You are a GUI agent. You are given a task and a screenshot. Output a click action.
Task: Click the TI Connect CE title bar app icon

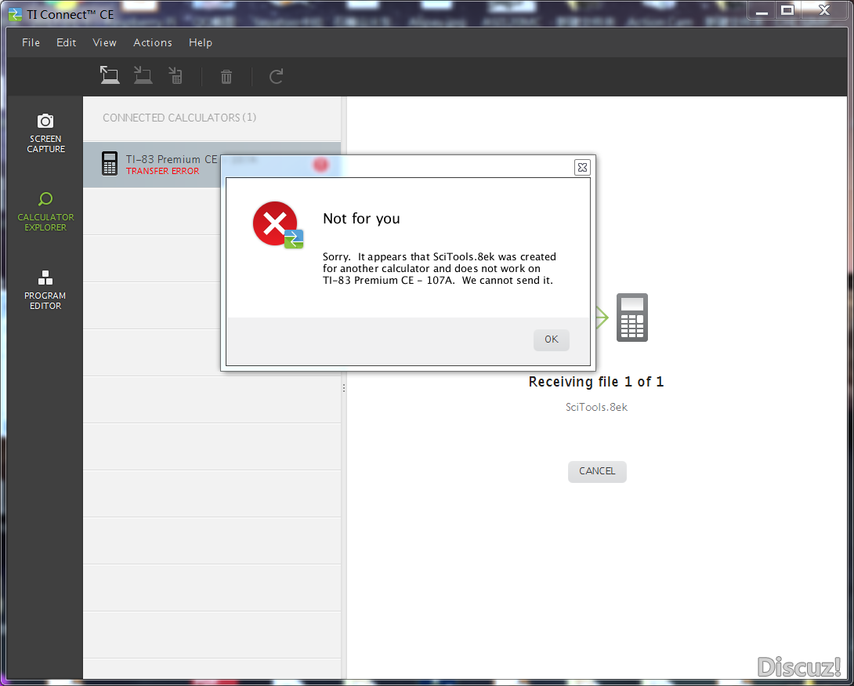tap(15, 14)
